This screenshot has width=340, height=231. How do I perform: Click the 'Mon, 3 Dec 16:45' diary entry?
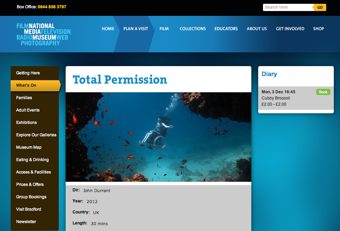[278, 92]
